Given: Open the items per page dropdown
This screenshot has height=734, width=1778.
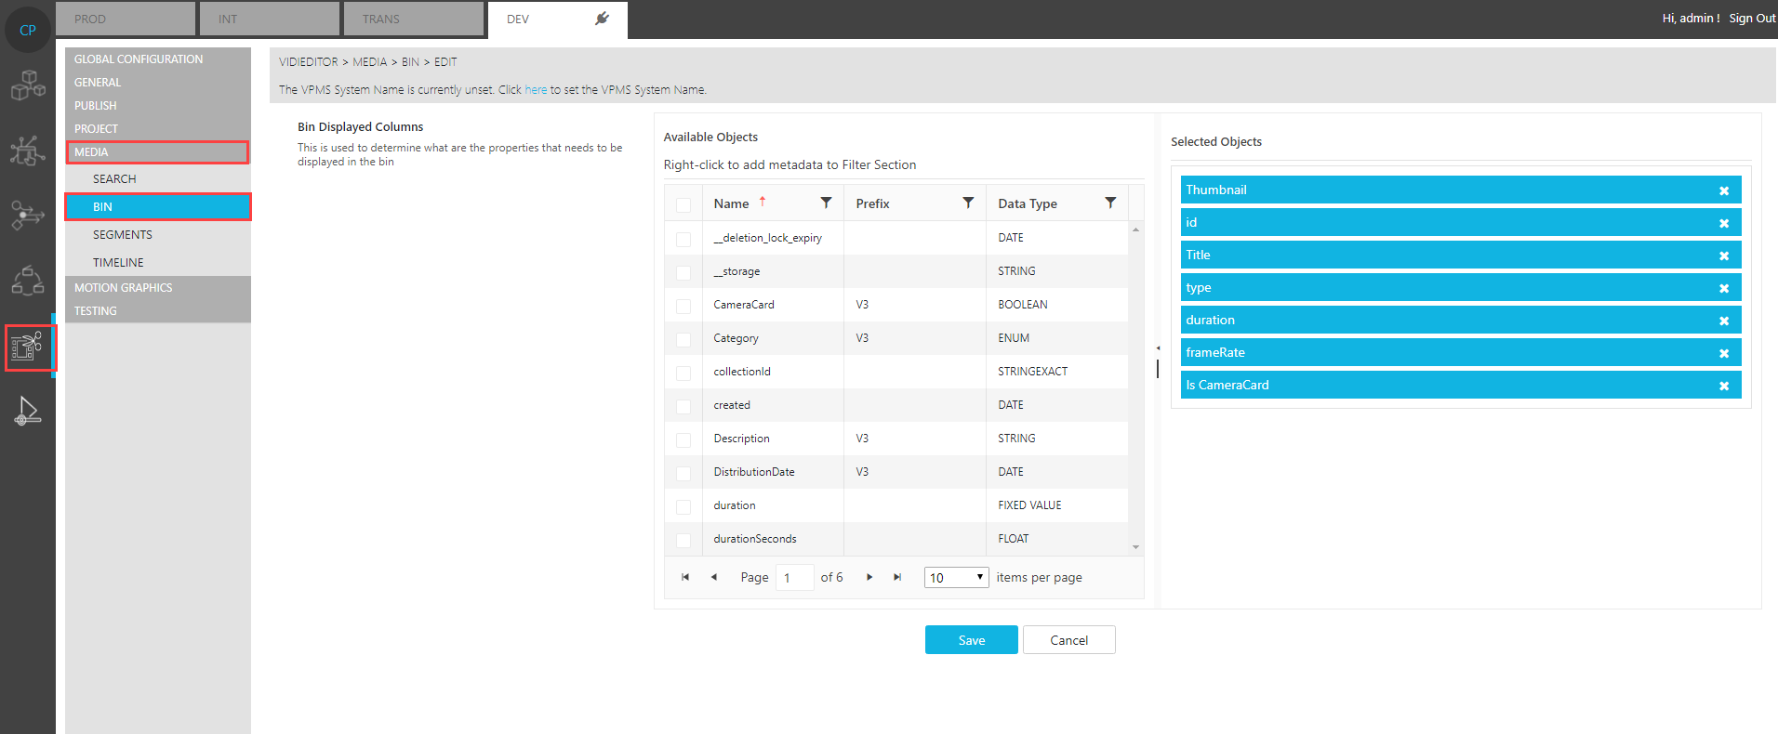Looking at the screenshot, I should (x=956, y=577).
